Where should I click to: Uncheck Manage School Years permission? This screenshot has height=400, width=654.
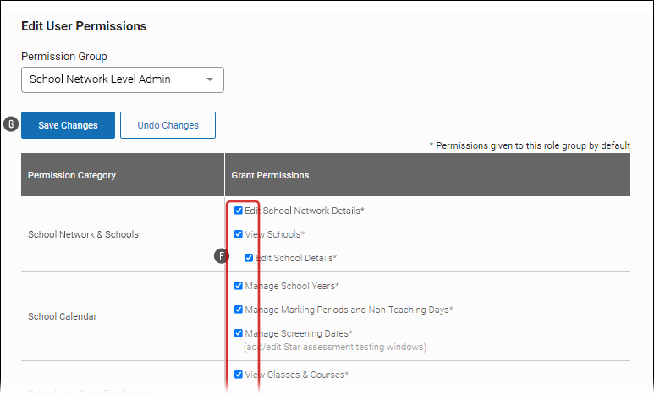point(238,286)
